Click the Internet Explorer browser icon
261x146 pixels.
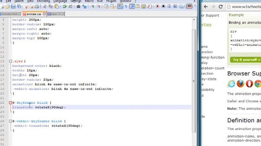click(231, 84)
